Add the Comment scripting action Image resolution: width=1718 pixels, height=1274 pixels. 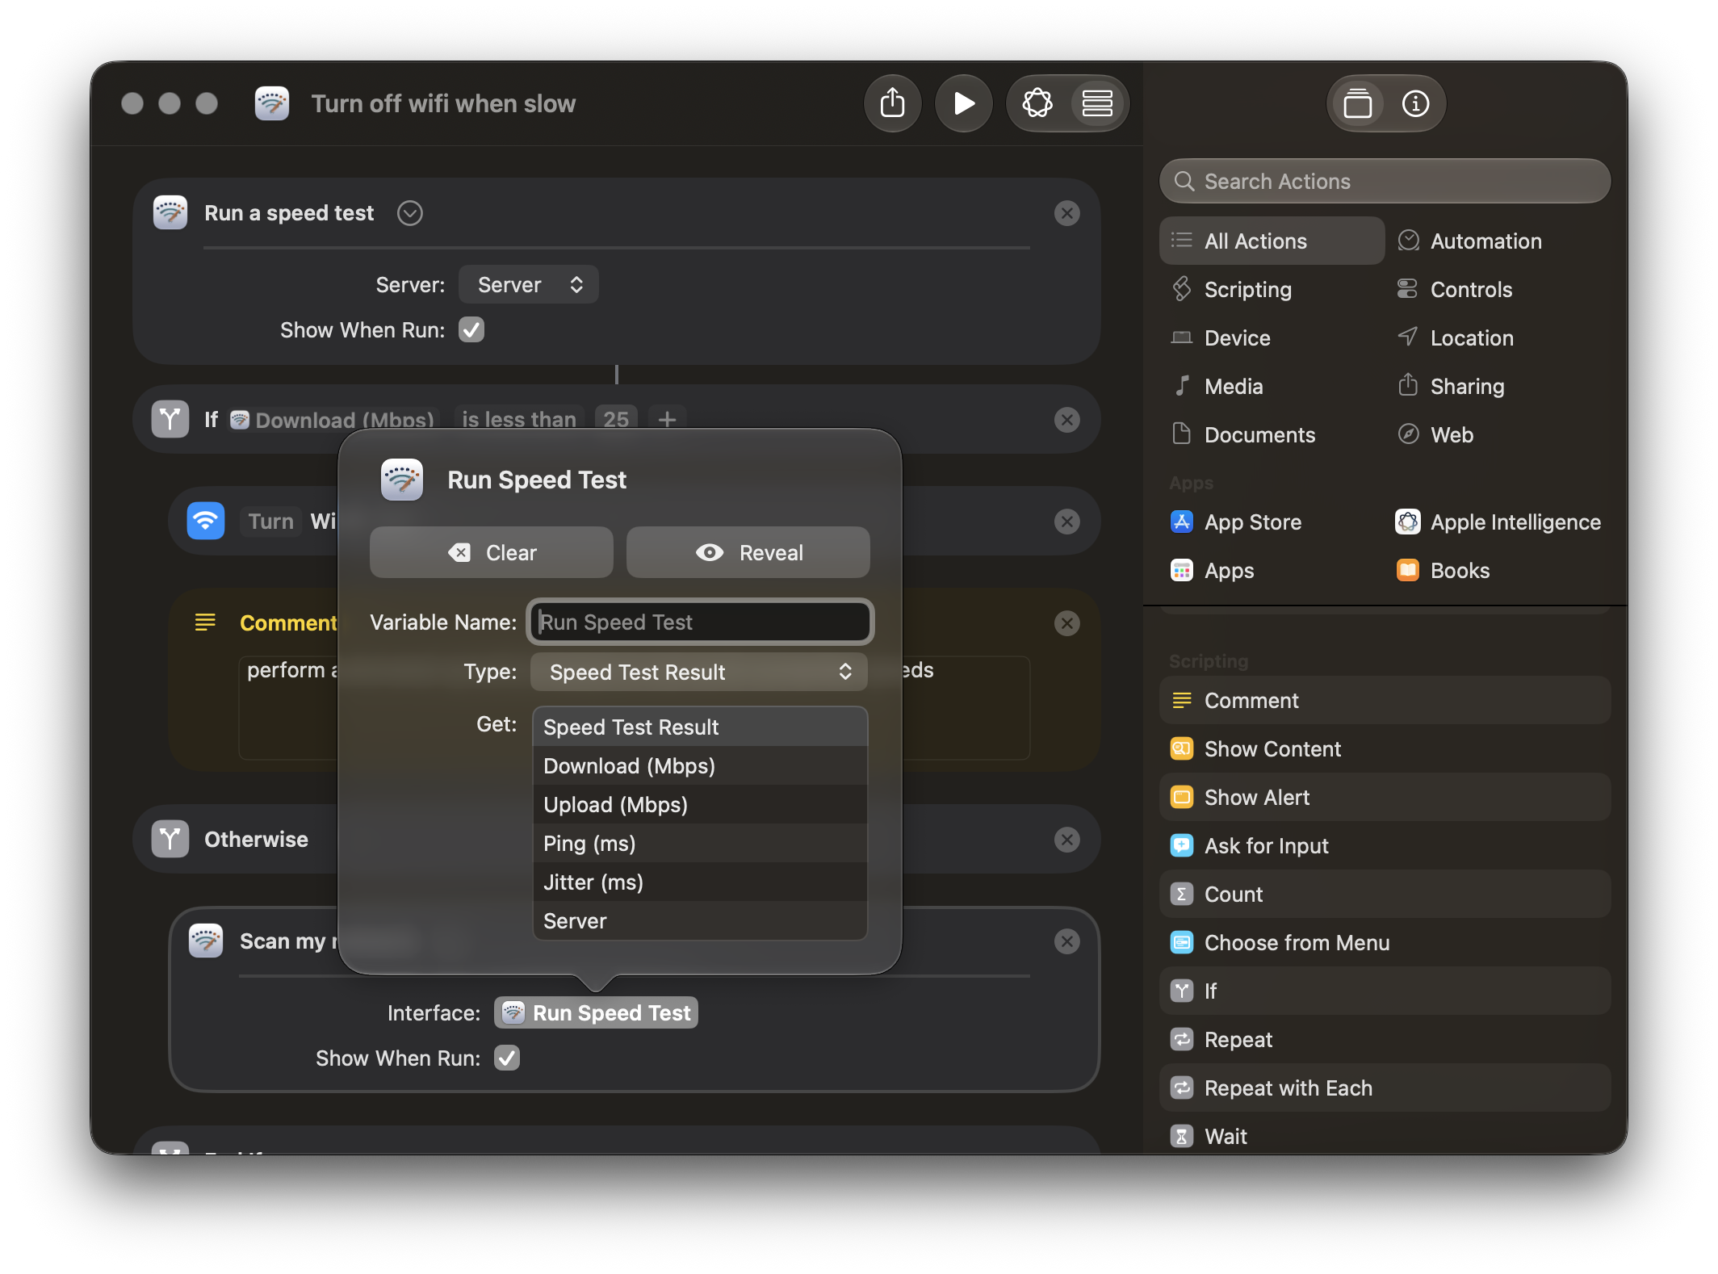coord(1385,700)
